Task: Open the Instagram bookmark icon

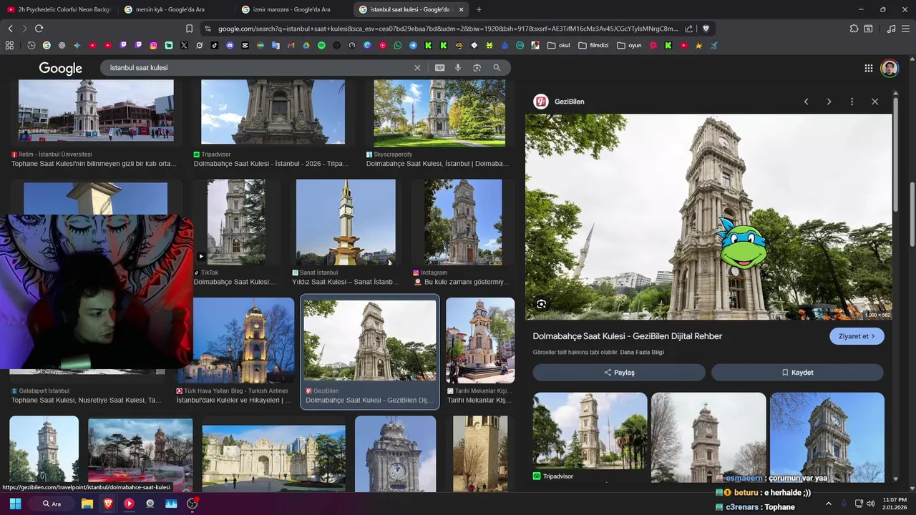Action: [x=153, y=45]
